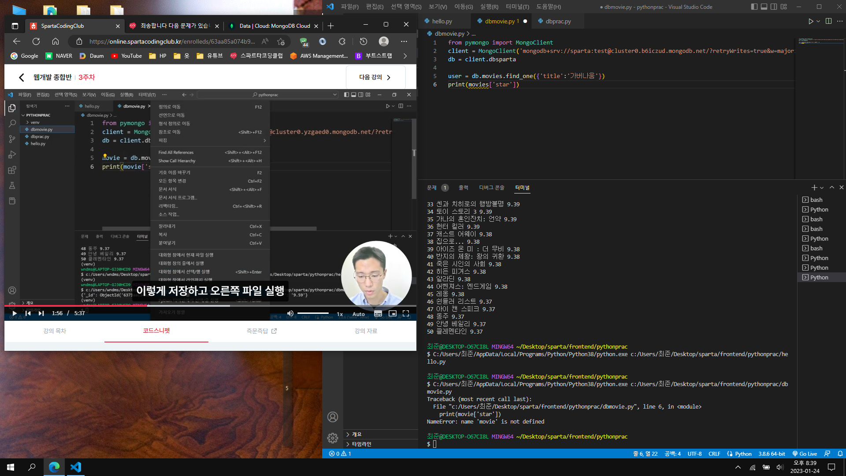Go back from lecture page header
Screen dimensions: 846x476
pos(21,77)
